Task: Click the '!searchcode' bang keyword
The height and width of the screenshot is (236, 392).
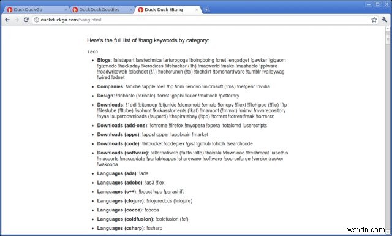Action: (239, 143)
